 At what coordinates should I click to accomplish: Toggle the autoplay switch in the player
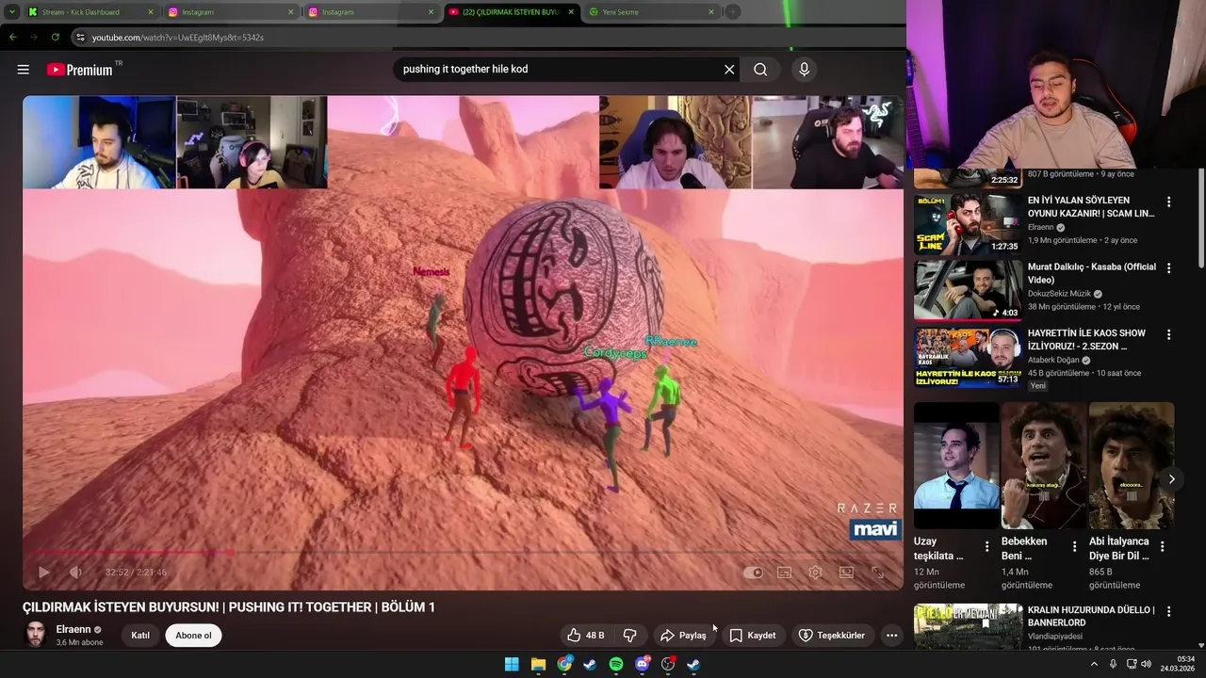tap(753, 573)
